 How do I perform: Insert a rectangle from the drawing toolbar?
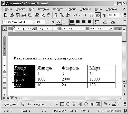pyautogui.click(x=62, y=104)
